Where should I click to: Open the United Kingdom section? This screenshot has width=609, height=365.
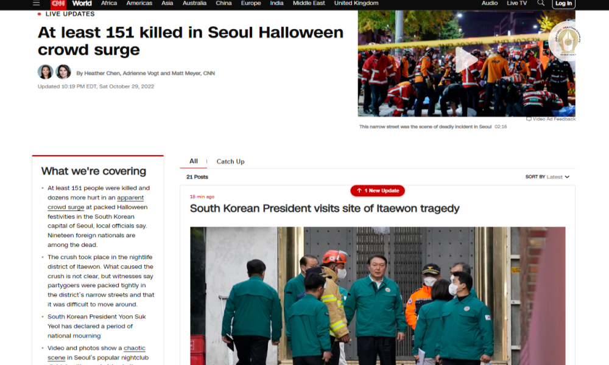click(x=356, y=4)
